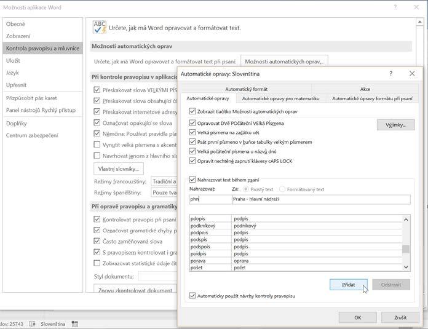
Task: Open Režimy francouzštiny dropdown
Action: pyautogui.click(x=164, y=181)
